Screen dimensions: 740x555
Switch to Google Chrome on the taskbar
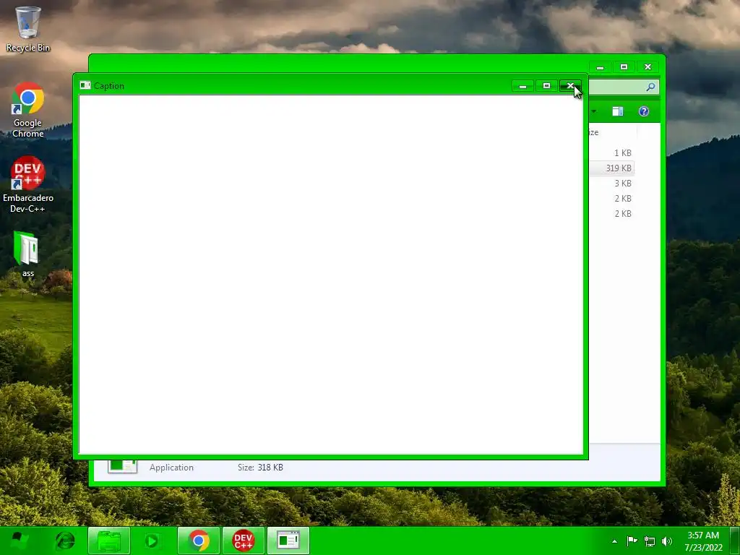[x=199, y=541]
